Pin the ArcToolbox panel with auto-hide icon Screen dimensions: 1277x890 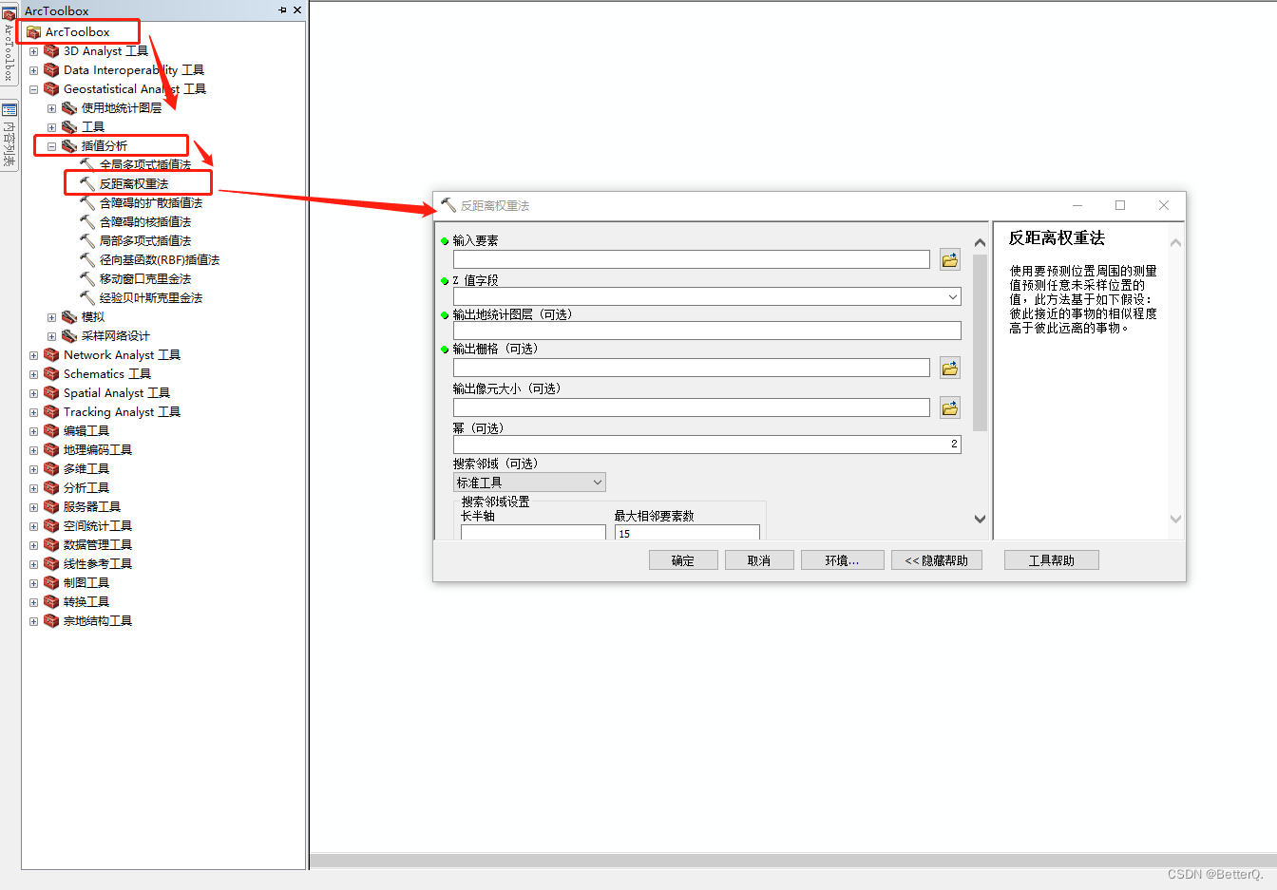coord(283,10)
